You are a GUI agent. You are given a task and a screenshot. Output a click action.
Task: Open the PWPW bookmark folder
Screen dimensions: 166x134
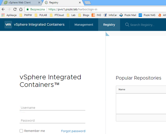(26, 15)
